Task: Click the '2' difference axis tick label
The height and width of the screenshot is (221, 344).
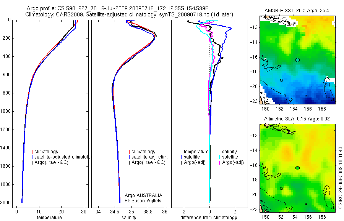Action: (x=235, y=212)
